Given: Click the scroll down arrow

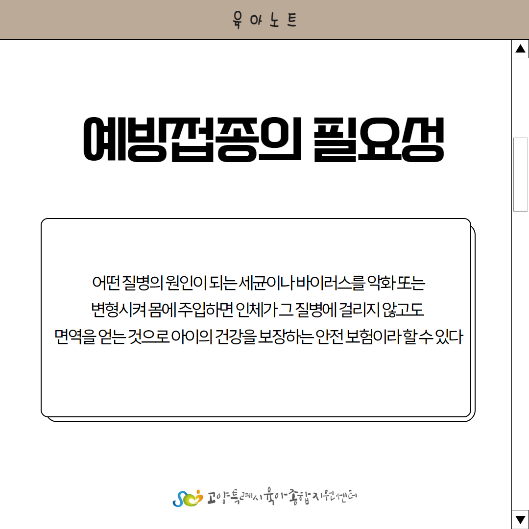Looking at the screenshot, I should point(520,520).
